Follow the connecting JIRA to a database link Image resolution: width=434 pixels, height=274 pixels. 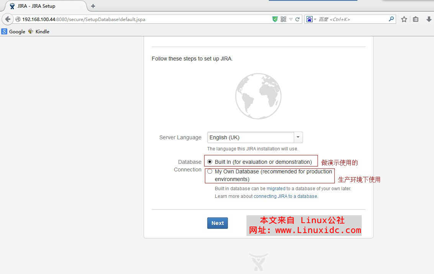285,196
